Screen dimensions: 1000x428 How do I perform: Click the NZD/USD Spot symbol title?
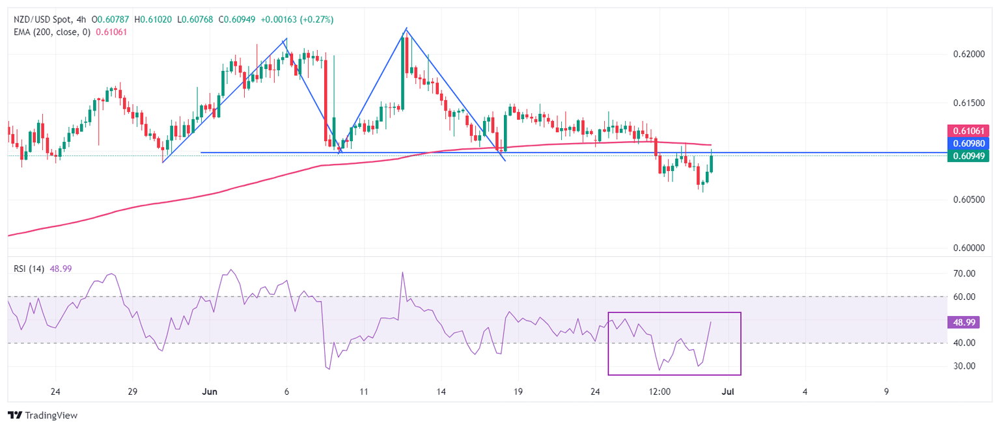click(41, 20)
